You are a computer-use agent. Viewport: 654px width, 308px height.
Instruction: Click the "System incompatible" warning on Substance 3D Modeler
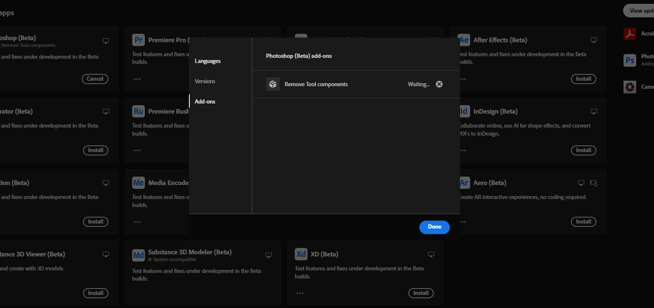pyautogui.click(x=172, y=259)
